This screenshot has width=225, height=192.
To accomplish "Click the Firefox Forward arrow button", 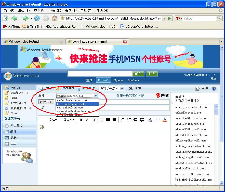I will tap(26, 18).
